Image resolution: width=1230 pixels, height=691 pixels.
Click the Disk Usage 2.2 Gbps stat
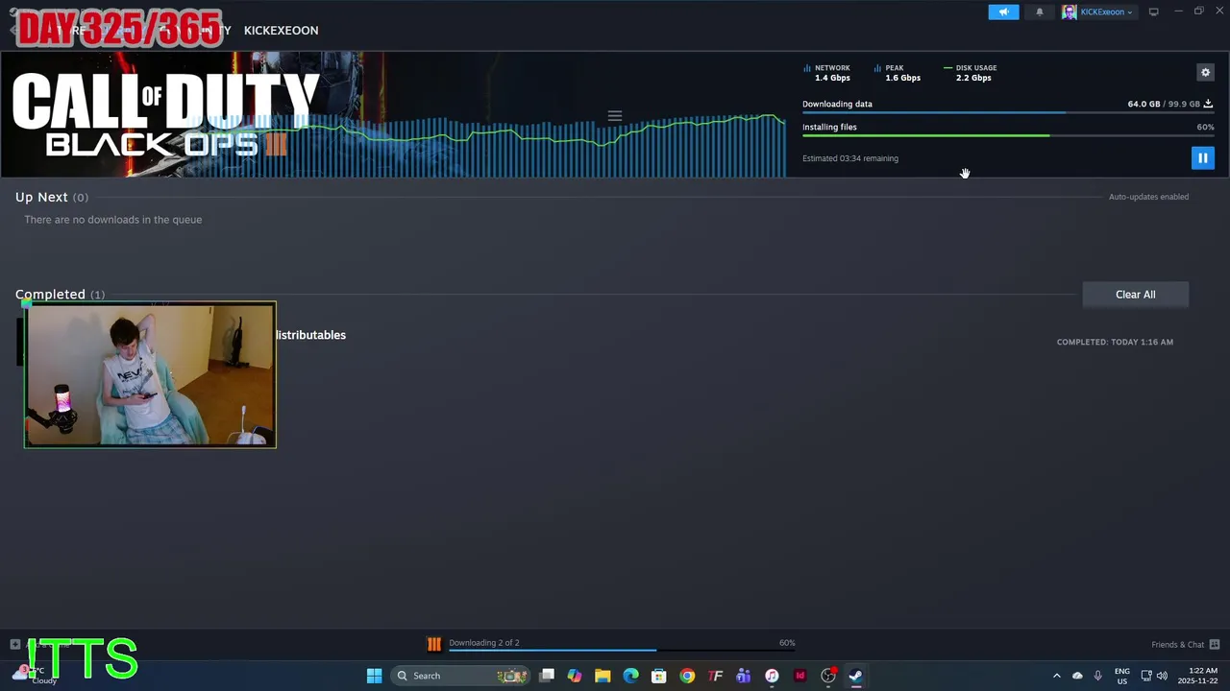[x=971, y=73]
